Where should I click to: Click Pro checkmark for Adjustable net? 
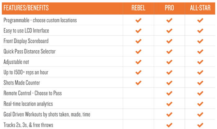point(169,62)
